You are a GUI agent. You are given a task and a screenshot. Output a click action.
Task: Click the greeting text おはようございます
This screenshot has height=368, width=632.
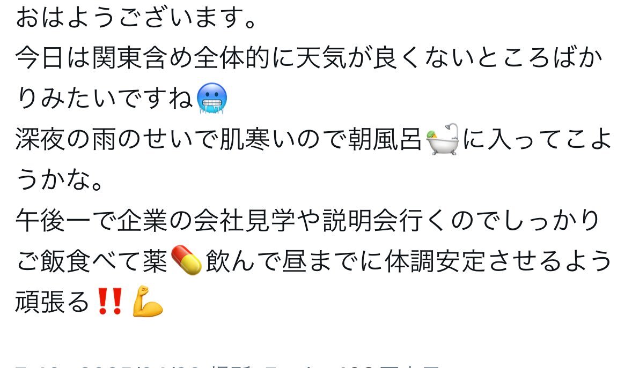pos(130,17)
